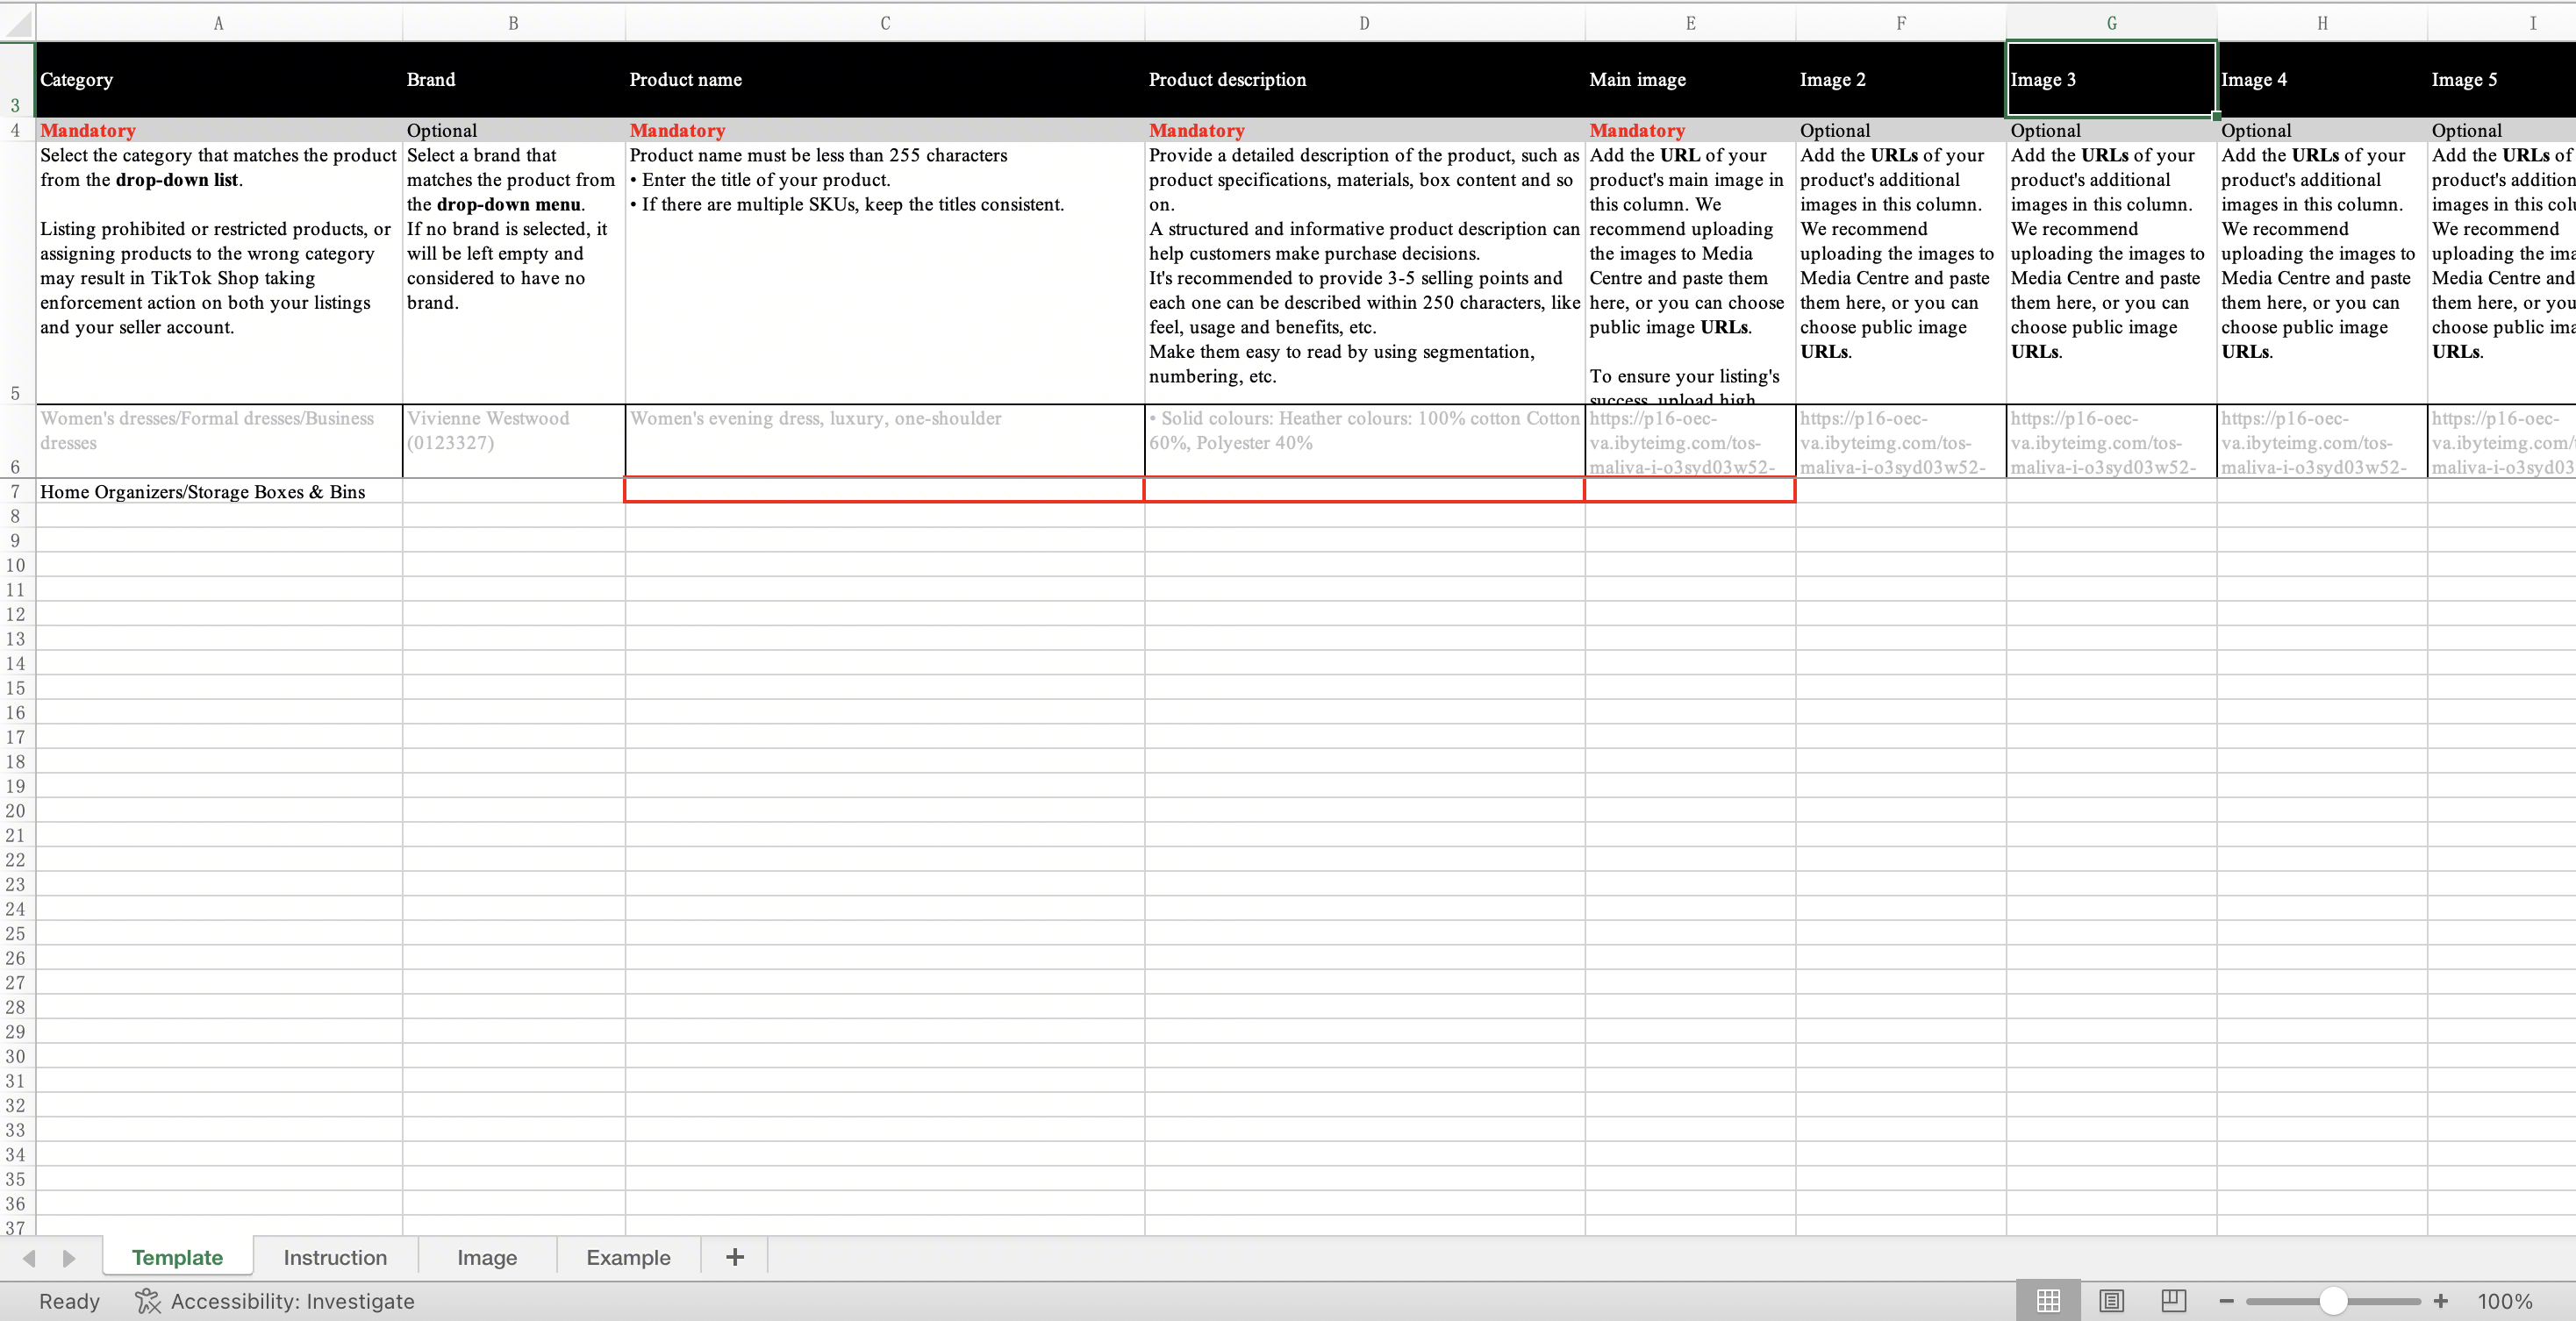
Task: Click the Select All corner triangle
Action: pos(18,23)
